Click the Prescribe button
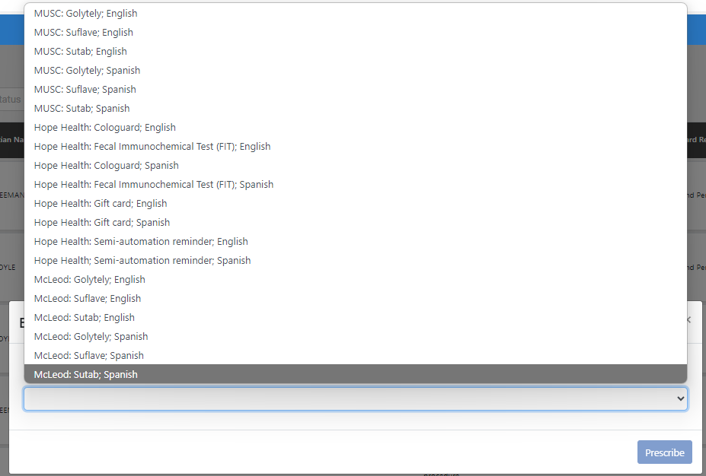Viewport: 706px width, 476px height. (x=665, y=452)
